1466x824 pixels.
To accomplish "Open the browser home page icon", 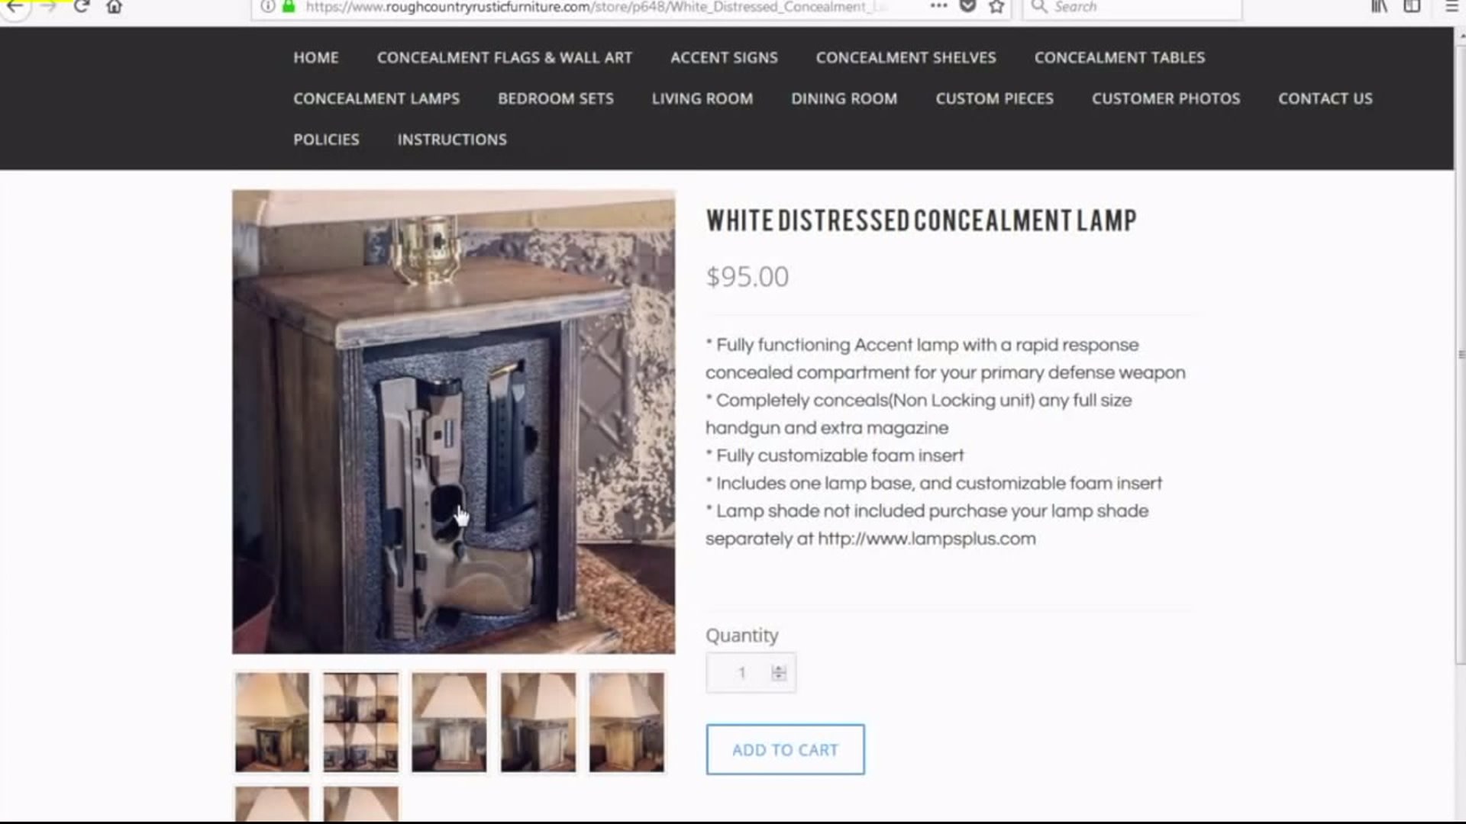I will tap(115, 7).
